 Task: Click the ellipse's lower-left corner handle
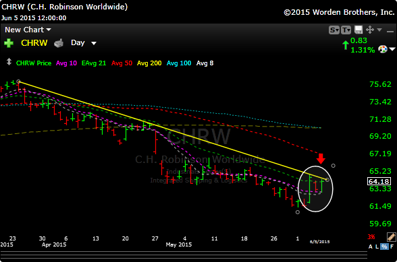coord(298,212)
